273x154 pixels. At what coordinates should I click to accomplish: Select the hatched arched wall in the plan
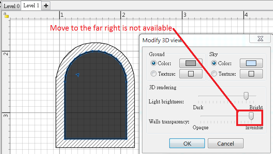coord(60,109)
